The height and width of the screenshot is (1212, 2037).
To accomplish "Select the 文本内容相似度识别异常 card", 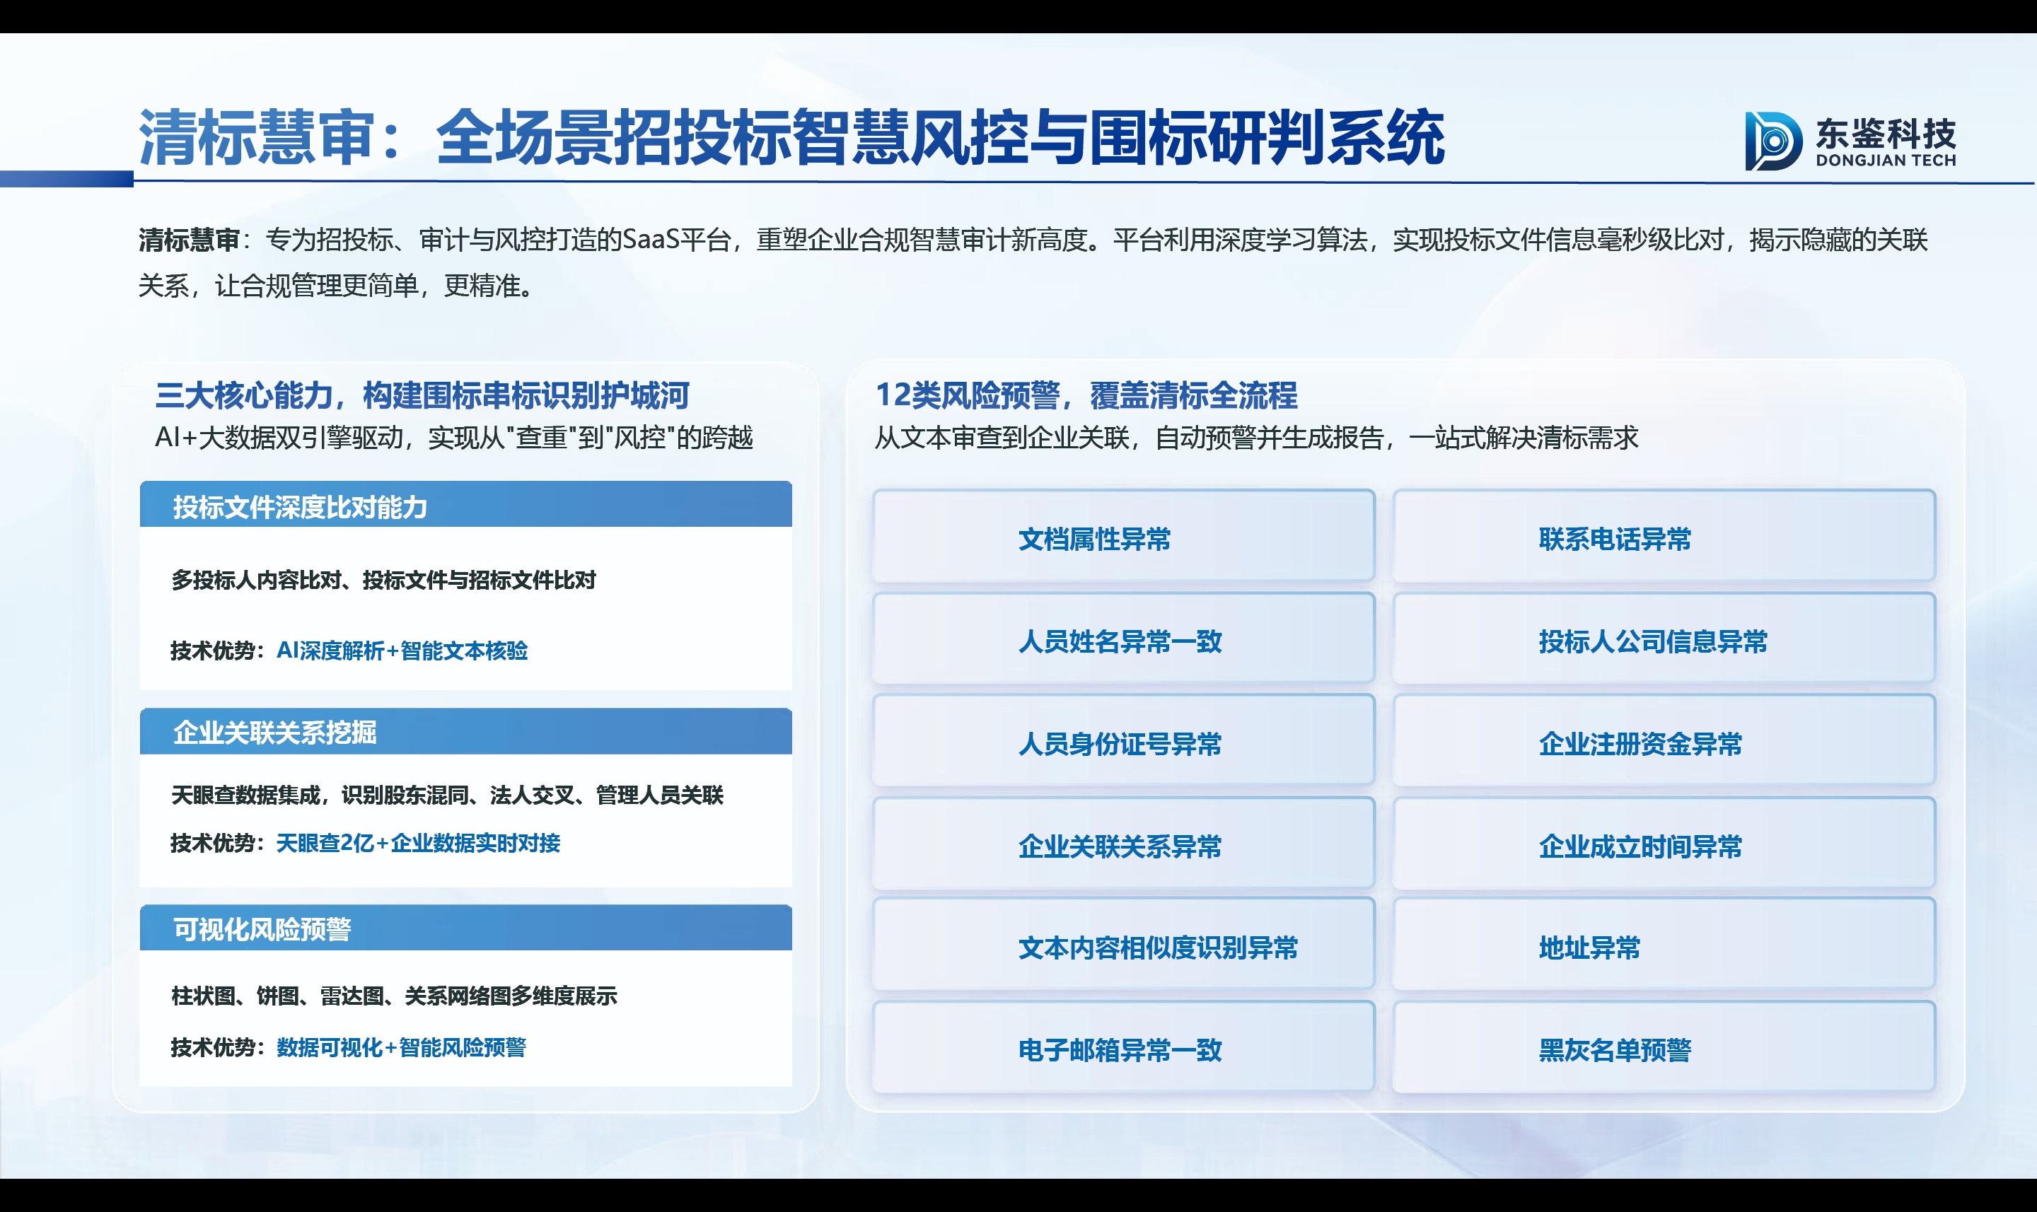I will [x=1123, y=944].
